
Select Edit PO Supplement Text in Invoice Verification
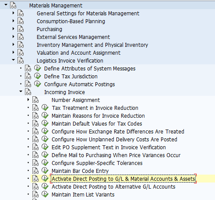[109, 147]
